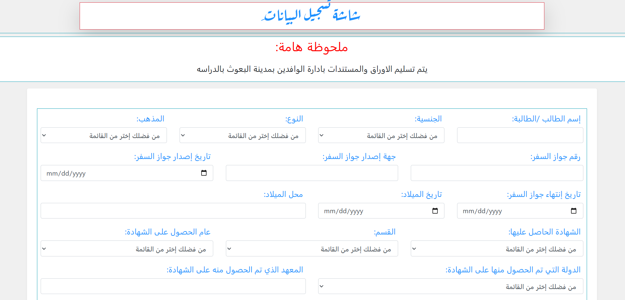Focus the تاريخ إصدار جواز السفر date field
The width and height of the screenshot is (625, 300).
(x=127, y=173)
